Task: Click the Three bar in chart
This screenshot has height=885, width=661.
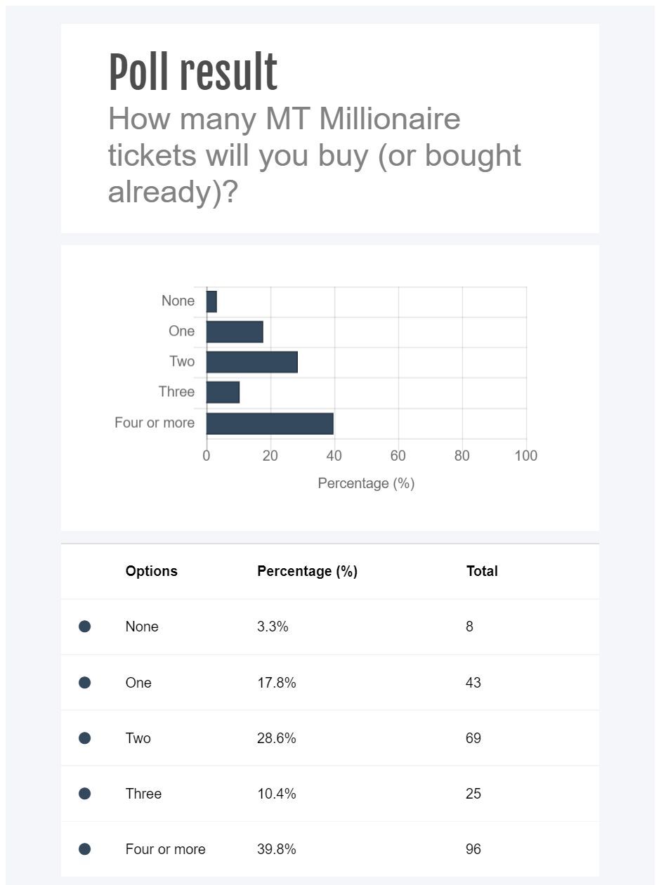Action: 223,393
